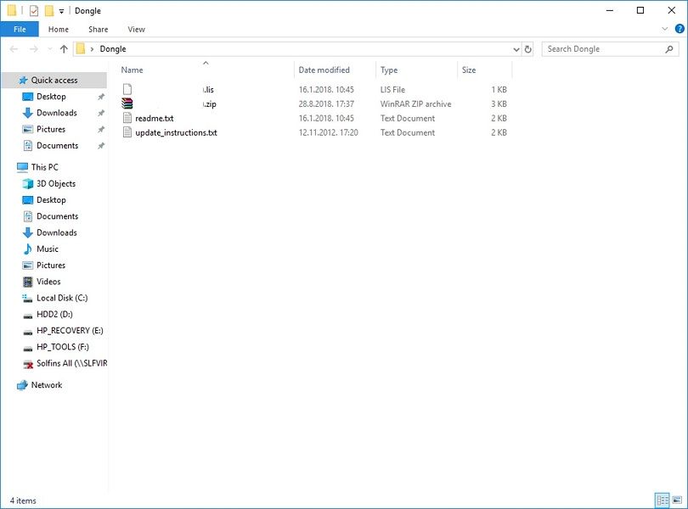Image resolution: width=688 pixels, height=509 pixels.
Task: Sort by the Name column header
Action: coord(133,70)
